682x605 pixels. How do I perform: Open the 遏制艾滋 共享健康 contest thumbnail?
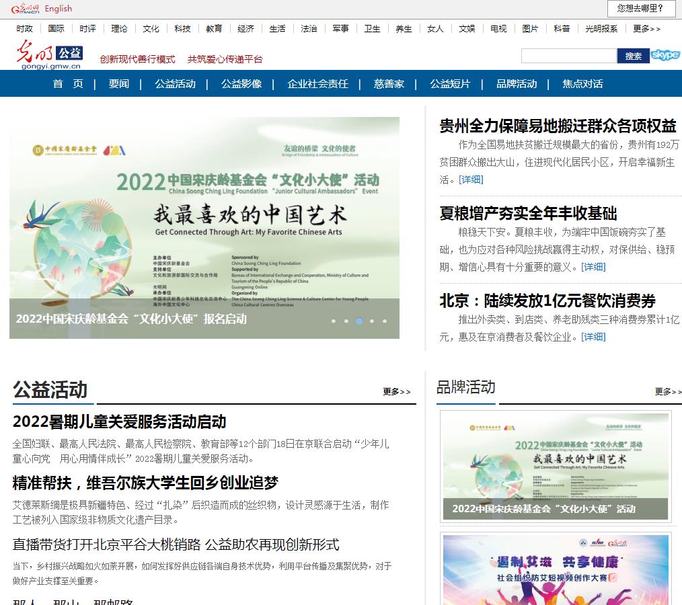click(556, 569)
